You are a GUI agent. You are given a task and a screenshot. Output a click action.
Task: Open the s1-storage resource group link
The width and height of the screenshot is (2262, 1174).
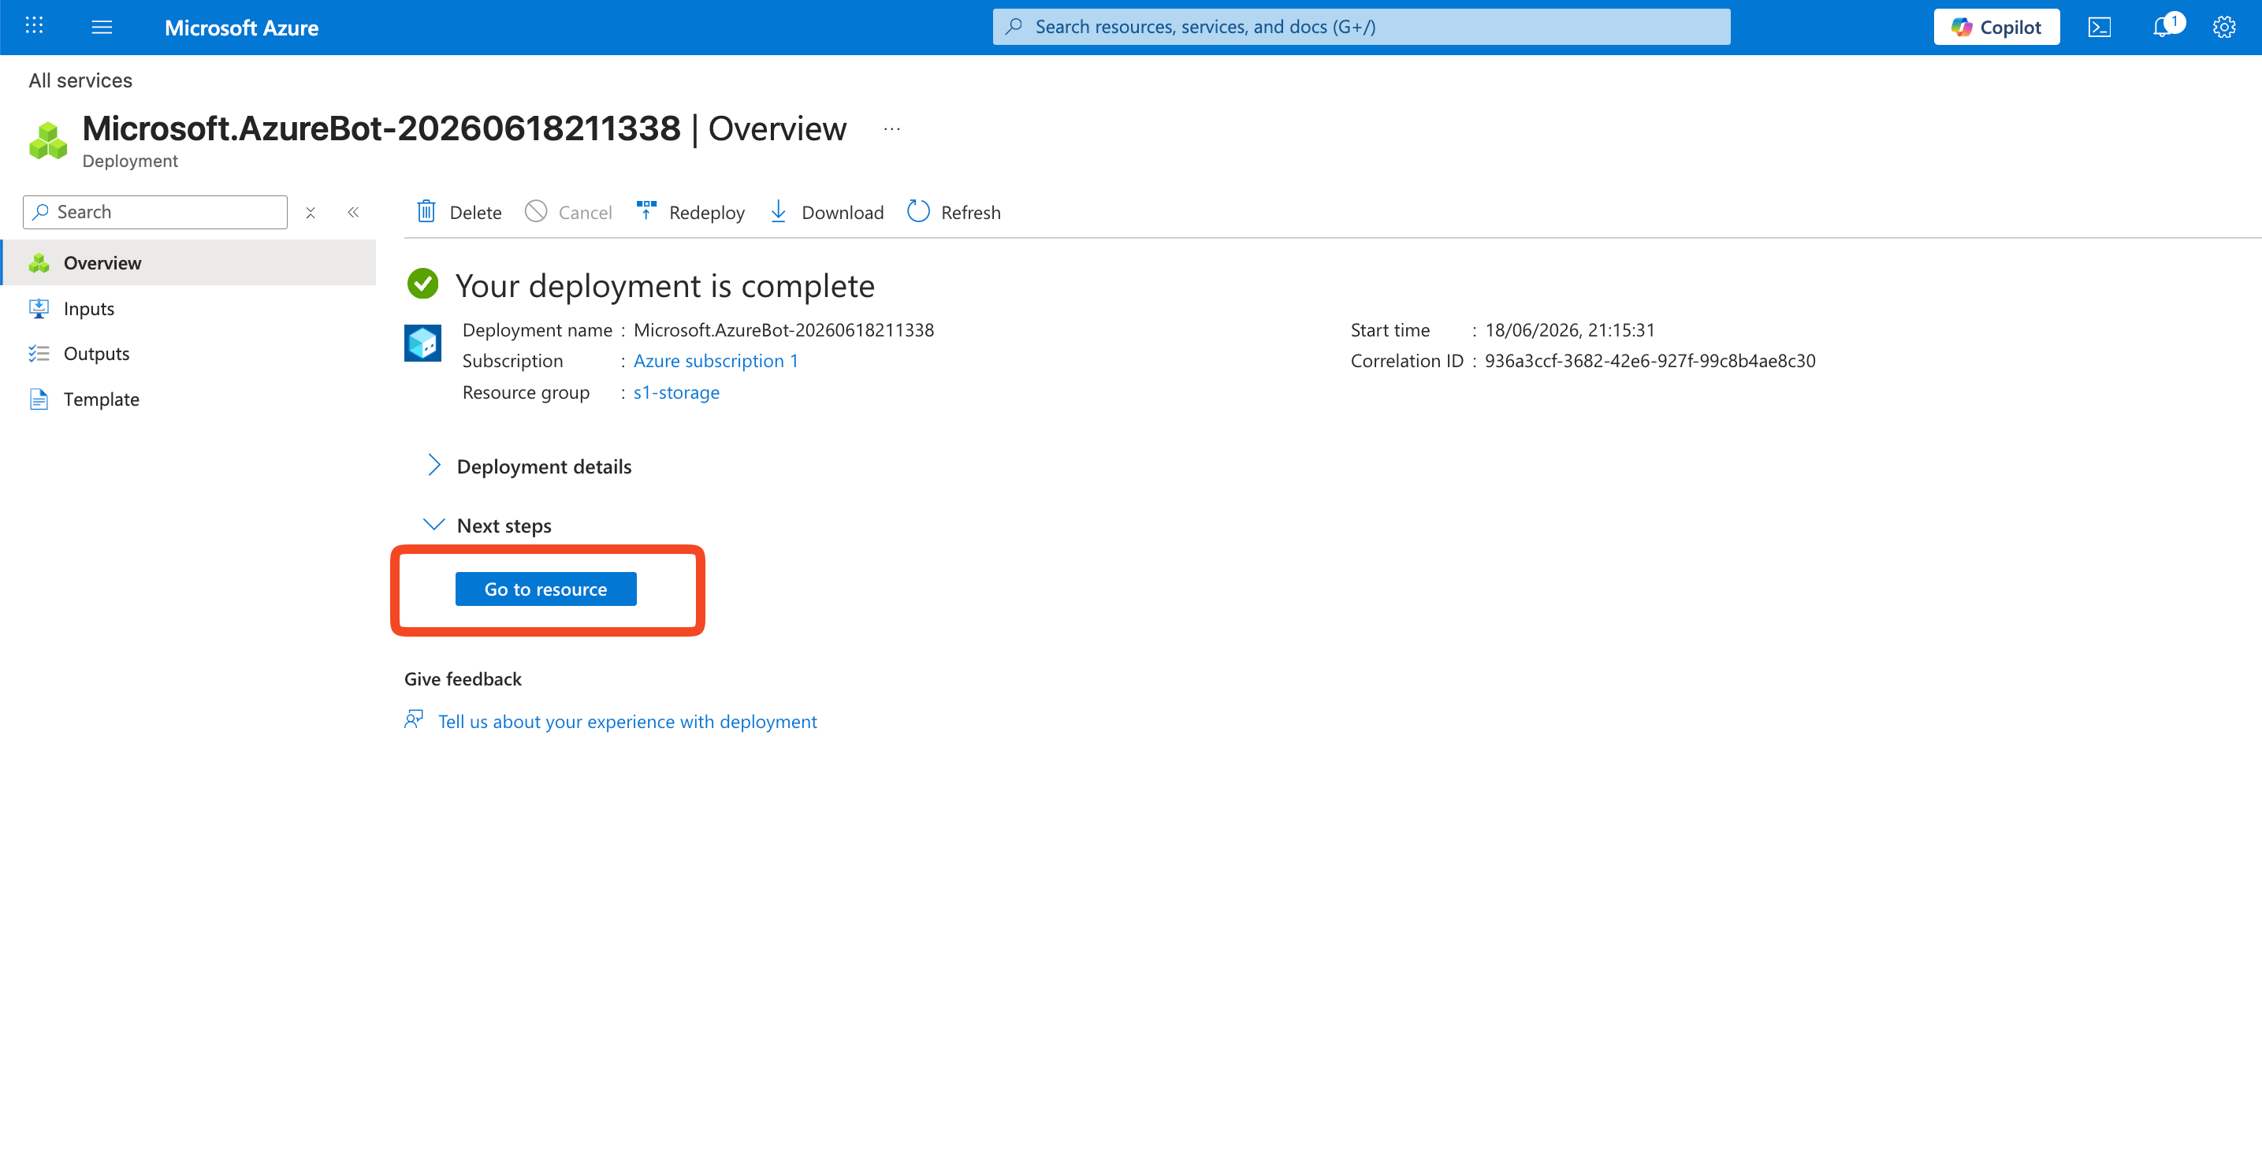pyautogui.click(x=676, y=392)
